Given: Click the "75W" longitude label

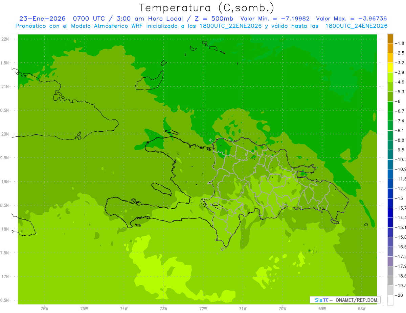Looking at the screenshot, I should tap(84, 309).
